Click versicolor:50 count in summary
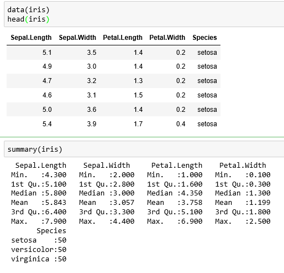Screen dimensions: 284x273 click(x=39, y=250)
